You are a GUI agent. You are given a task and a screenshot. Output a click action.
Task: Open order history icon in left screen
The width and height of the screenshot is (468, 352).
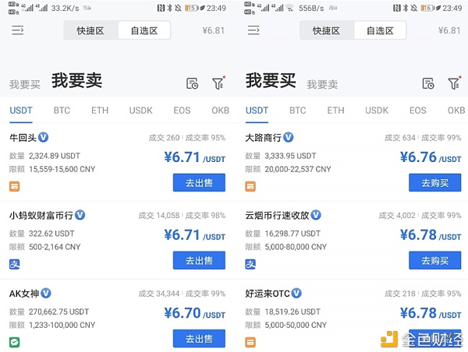pos(192,83)
